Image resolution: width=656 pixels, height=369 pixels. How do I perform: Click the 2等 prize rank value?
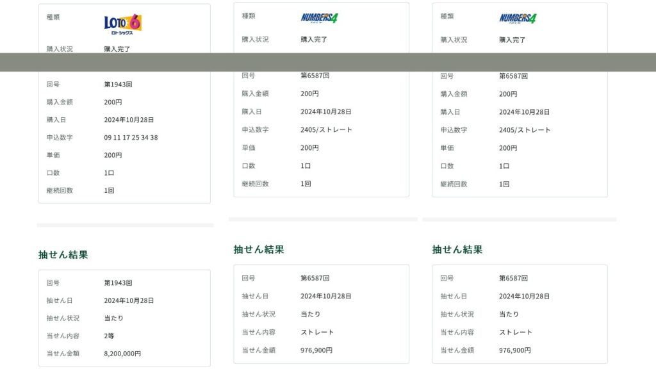(110, 336)
